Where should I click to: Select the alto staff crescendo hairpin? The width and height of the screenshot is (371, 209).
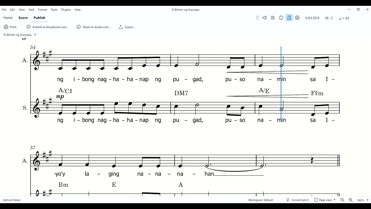point(268,72)
